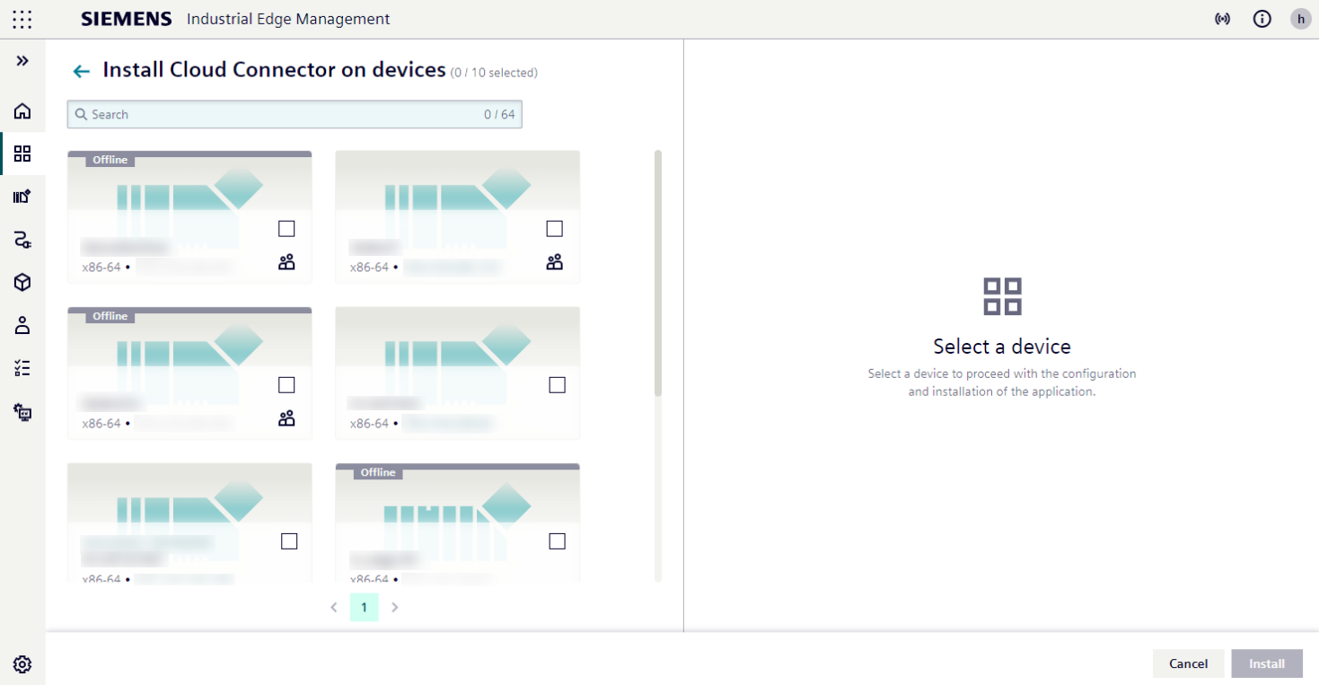Click group users icon on first device card
The image size is (1319, 685).
click(286, 262)
